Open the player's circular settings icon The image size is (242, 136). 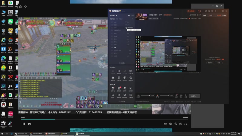click(176, 124)
